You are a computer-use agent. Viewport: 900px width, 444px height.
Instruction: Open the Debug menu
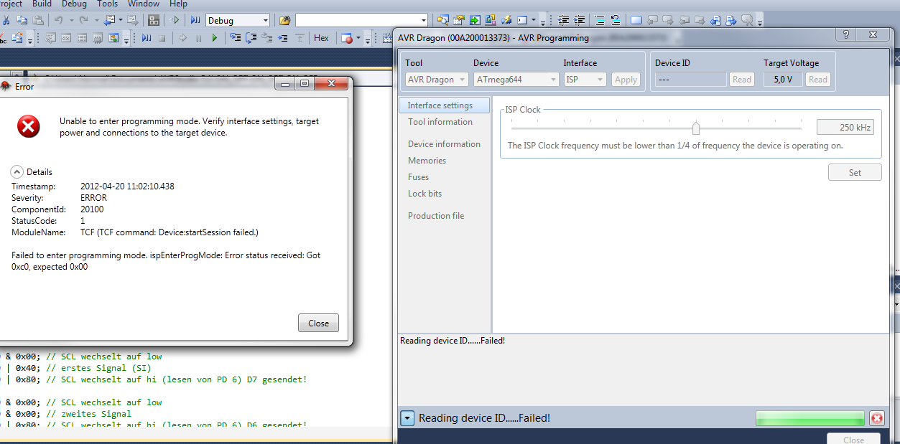coord(74,4)
